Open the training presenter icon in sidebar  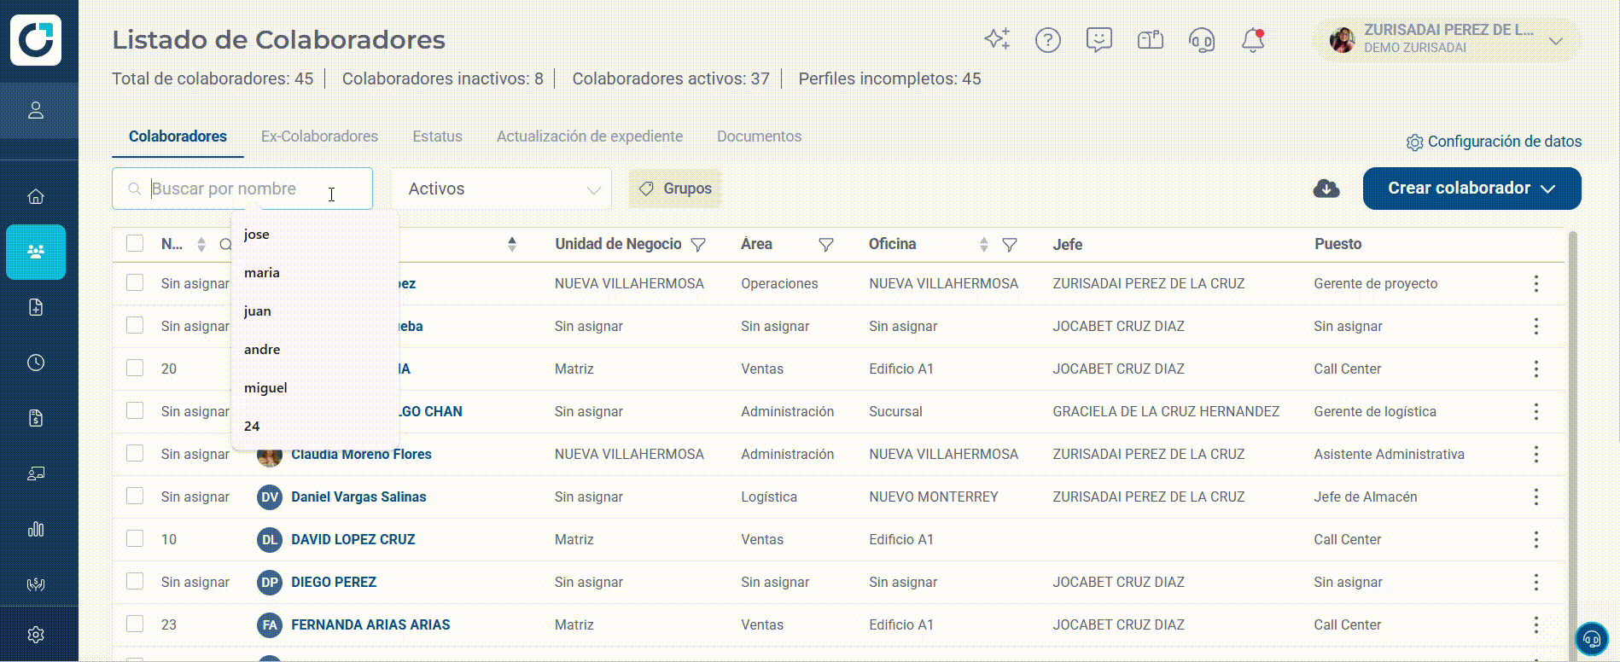36,473
